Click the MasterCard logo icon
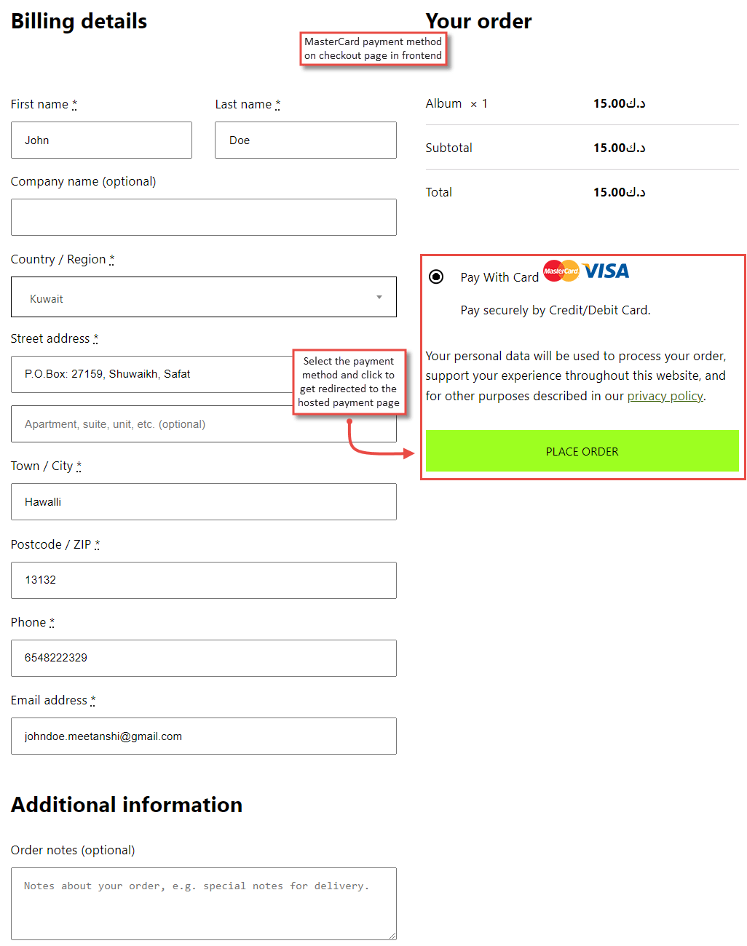 (560, 271)
